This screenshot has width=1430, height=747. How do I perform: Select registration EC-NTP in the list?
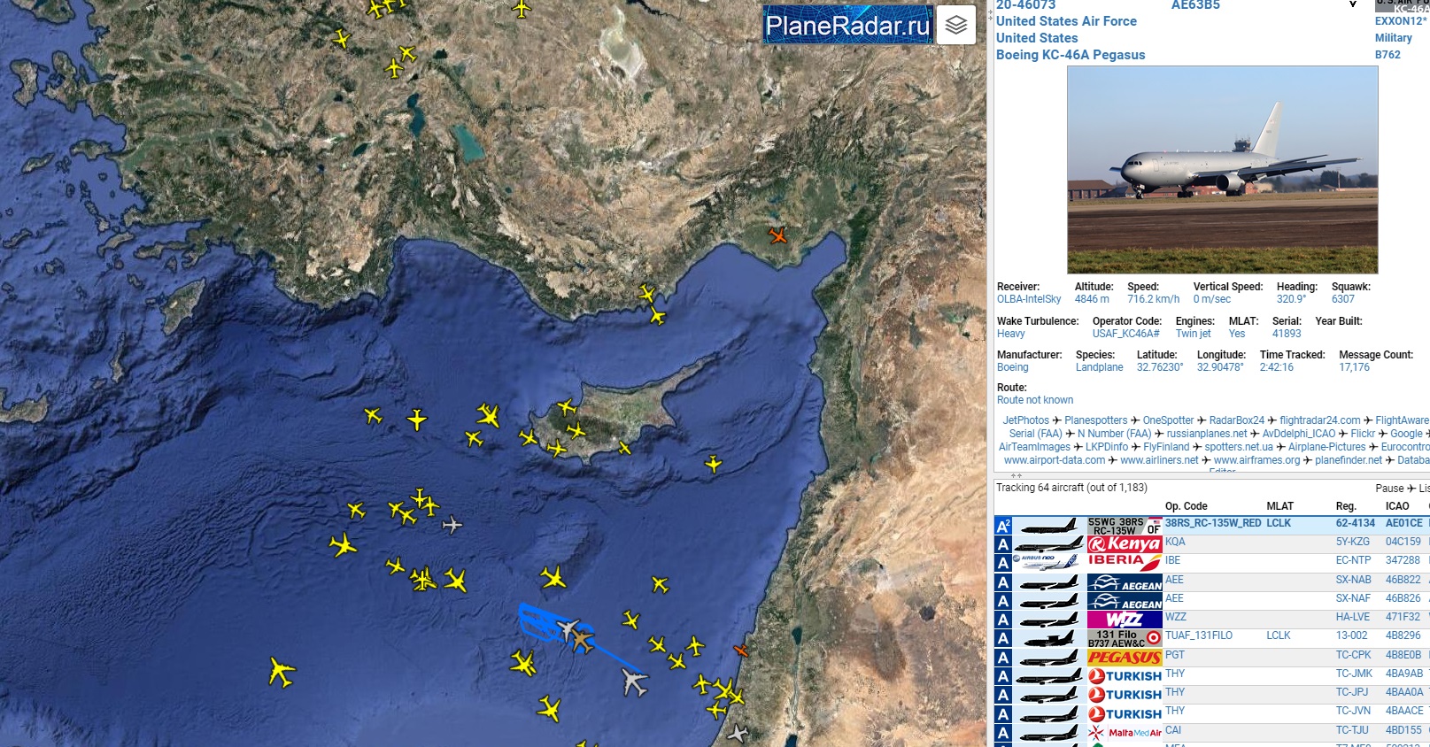pyautogui.click(x=1353, y=560)
